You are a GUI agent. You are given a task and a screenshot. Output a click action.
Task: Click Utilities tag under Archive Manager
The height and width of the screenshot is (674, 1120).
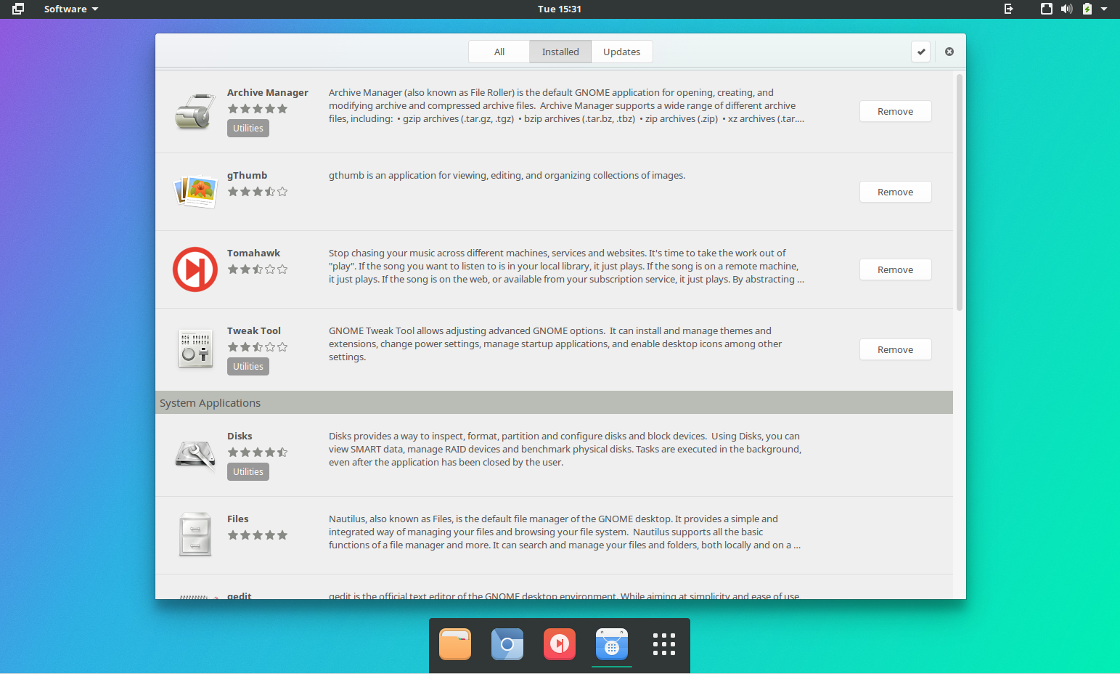pyautogui.click(x=248, y=128)
